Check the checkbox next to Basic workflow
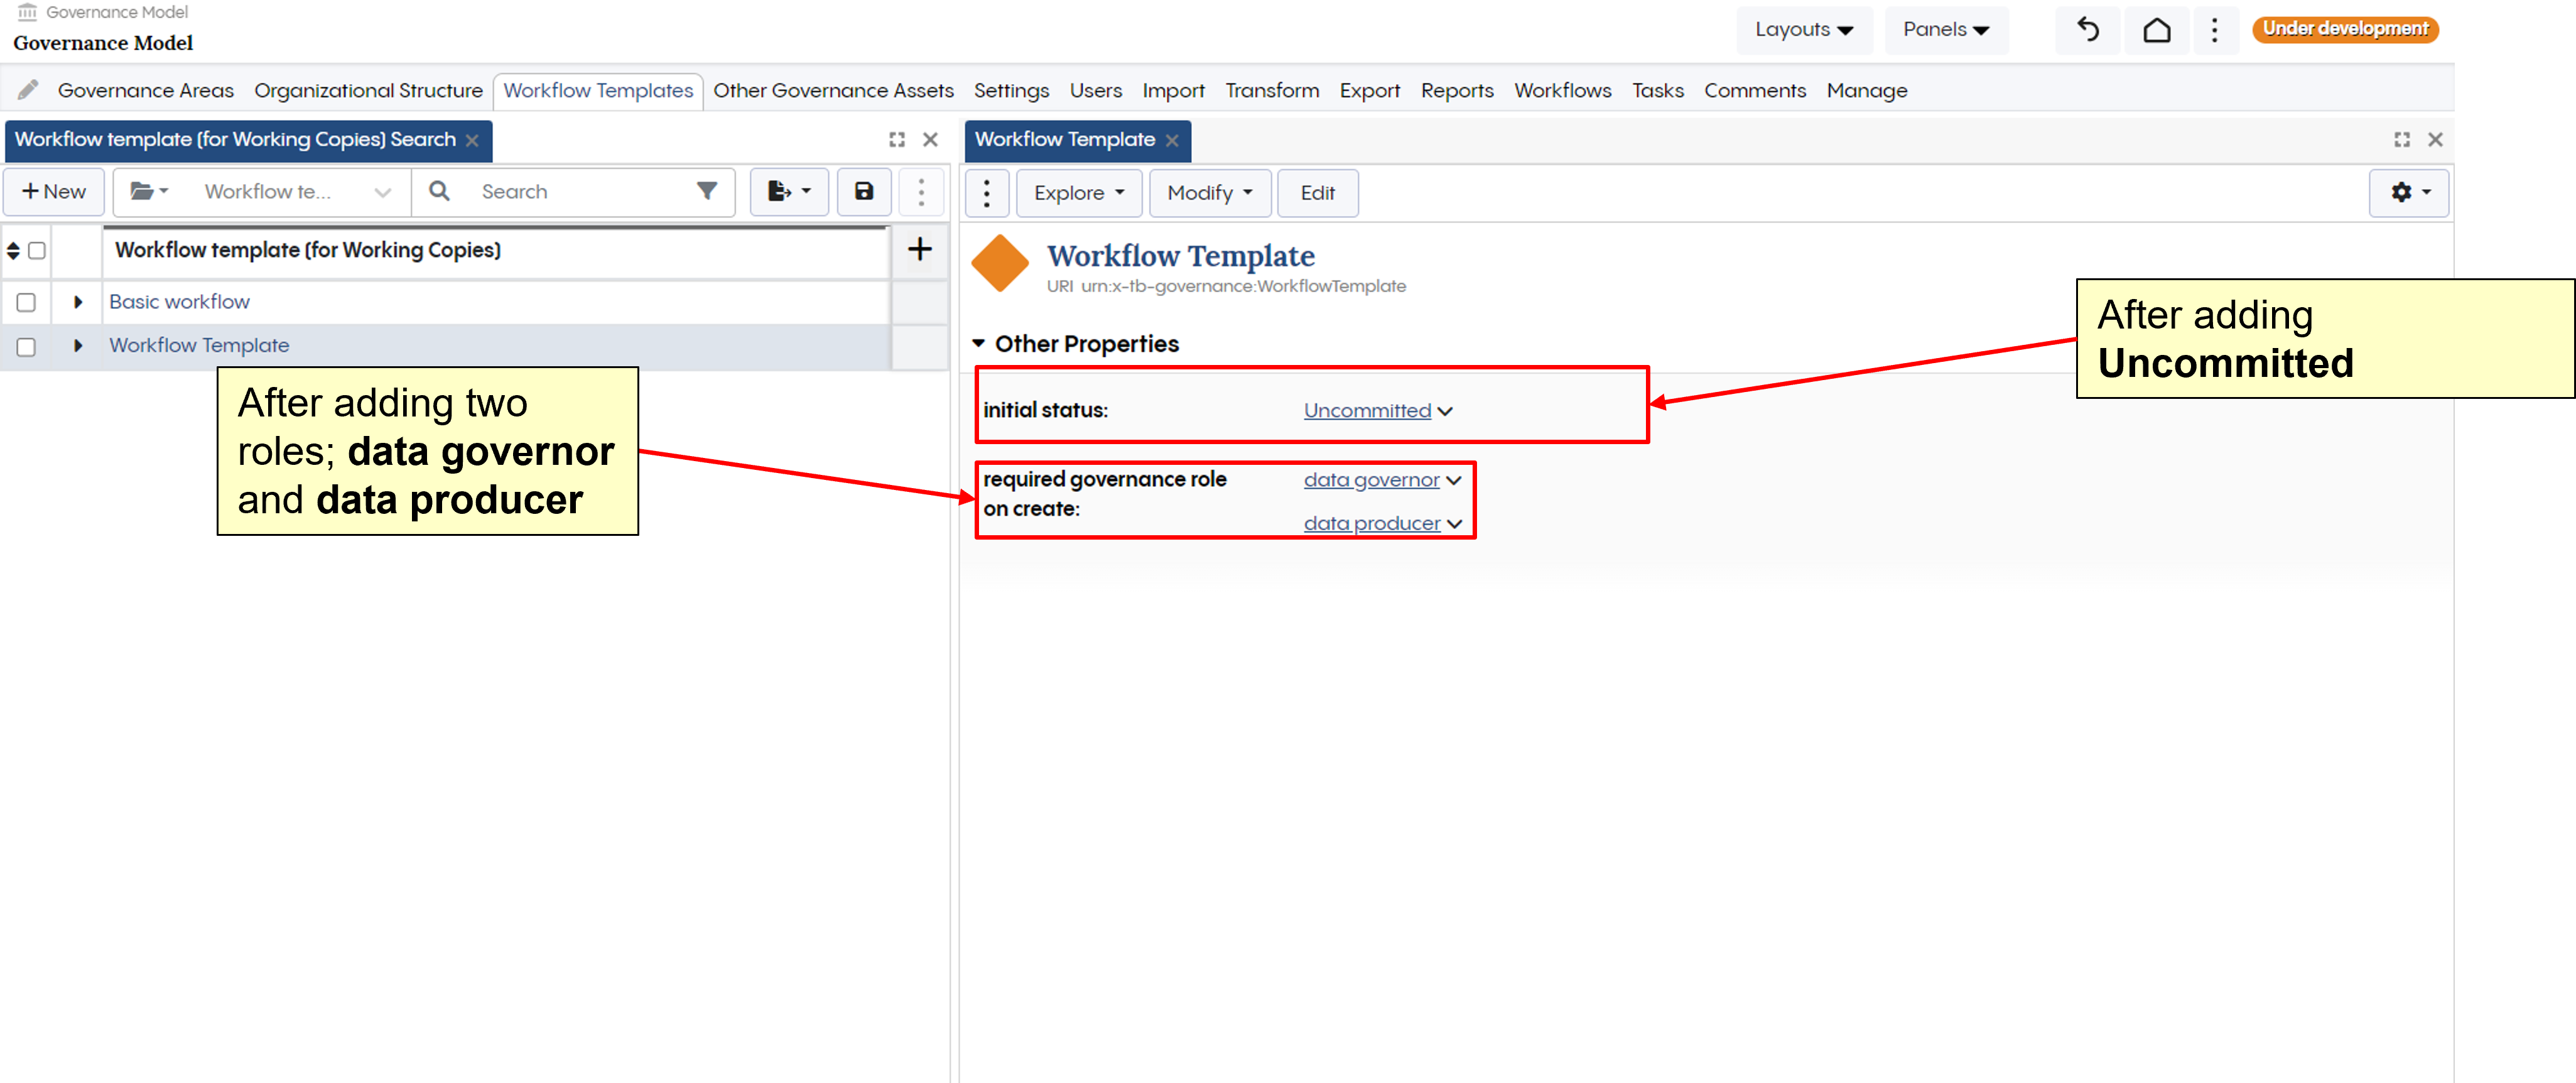 click(x=26, y=302)
